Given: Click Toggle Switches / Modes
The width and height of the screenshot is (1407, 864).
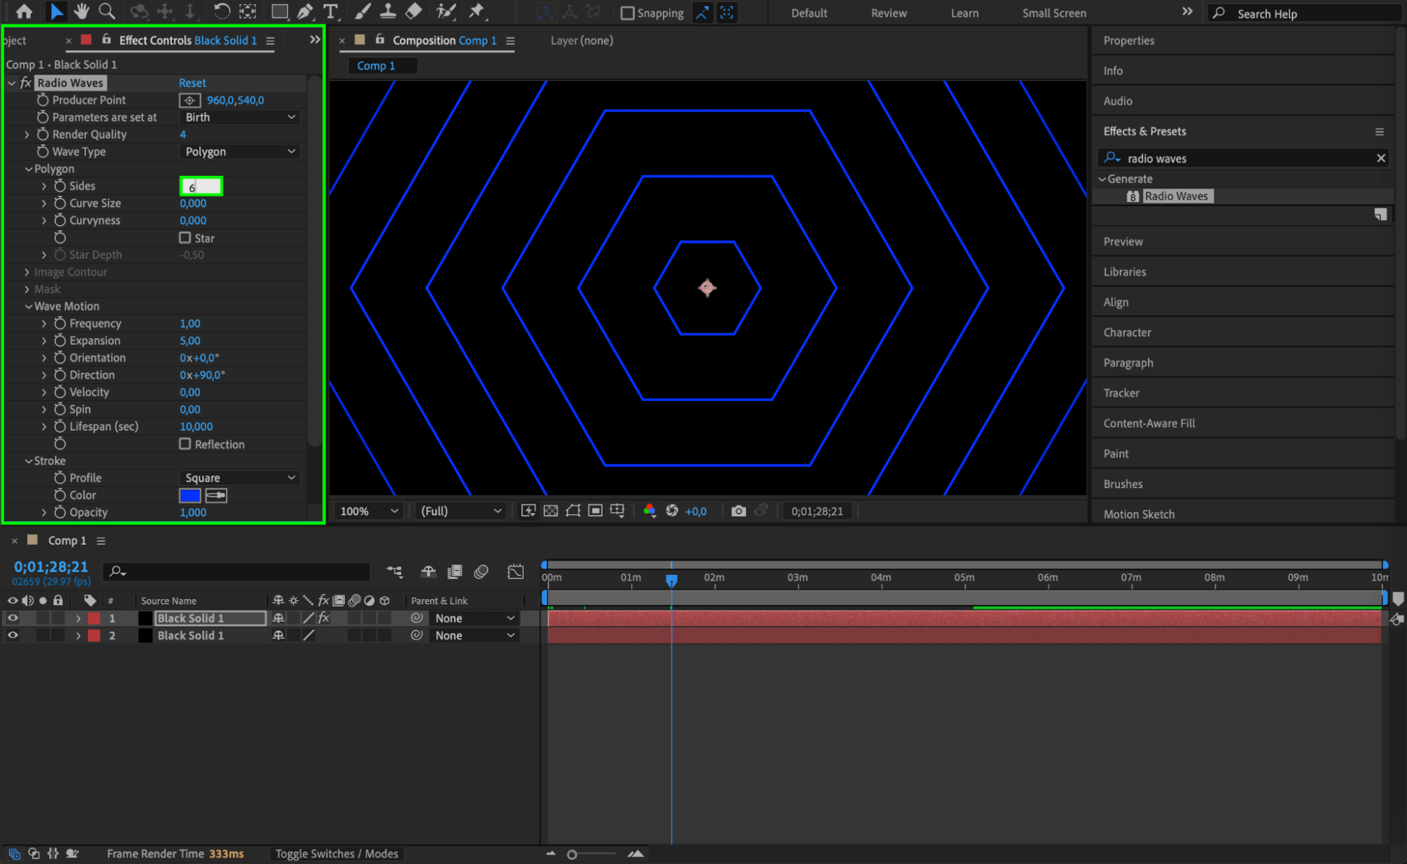Looking at the screenshot, I should (x=336, y=853).
